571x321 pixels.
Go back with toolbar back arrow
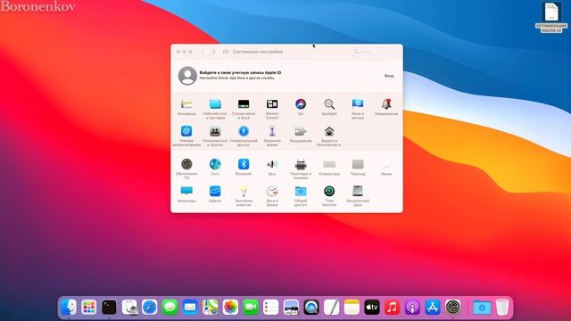coord(203,52)
